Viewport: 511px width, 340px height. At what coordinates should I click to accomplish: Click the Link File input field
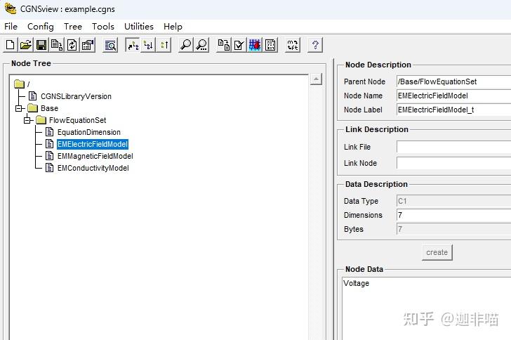pyautogui.click(x=453, y=147)
